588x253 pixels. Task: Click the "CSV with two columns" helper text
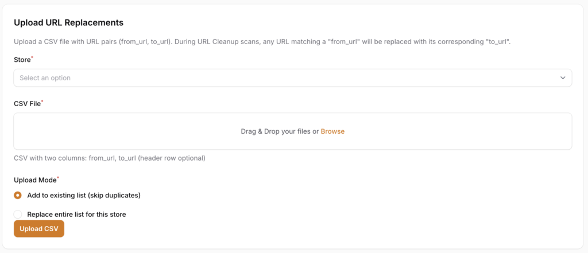pyautogui.click(x=109, y=158)
